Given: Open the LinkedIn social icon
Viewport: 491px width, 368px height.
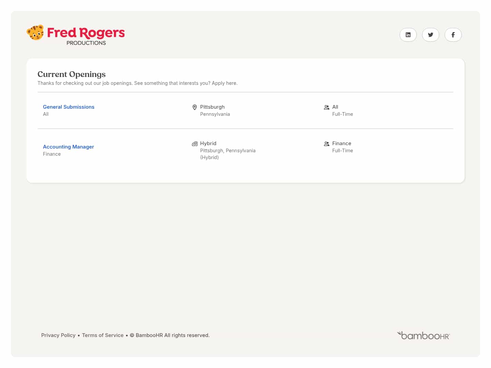Looking at the screenshot, I should click(x=408, y=35).
